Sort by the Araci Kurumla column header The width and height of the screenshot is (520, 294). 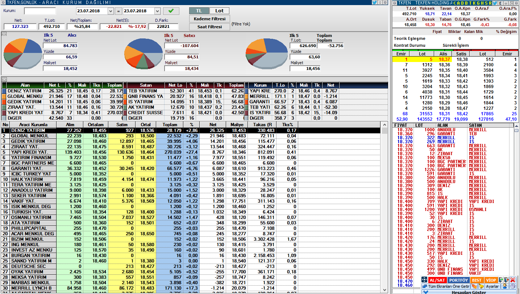(x=33, y=125)
